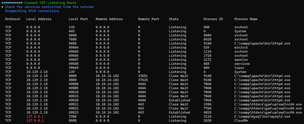
Task: Click the lsass process name
Action: (239, 68)
